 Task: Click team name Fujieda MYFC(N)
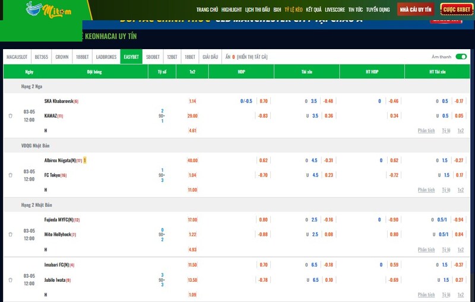(59, 220)
